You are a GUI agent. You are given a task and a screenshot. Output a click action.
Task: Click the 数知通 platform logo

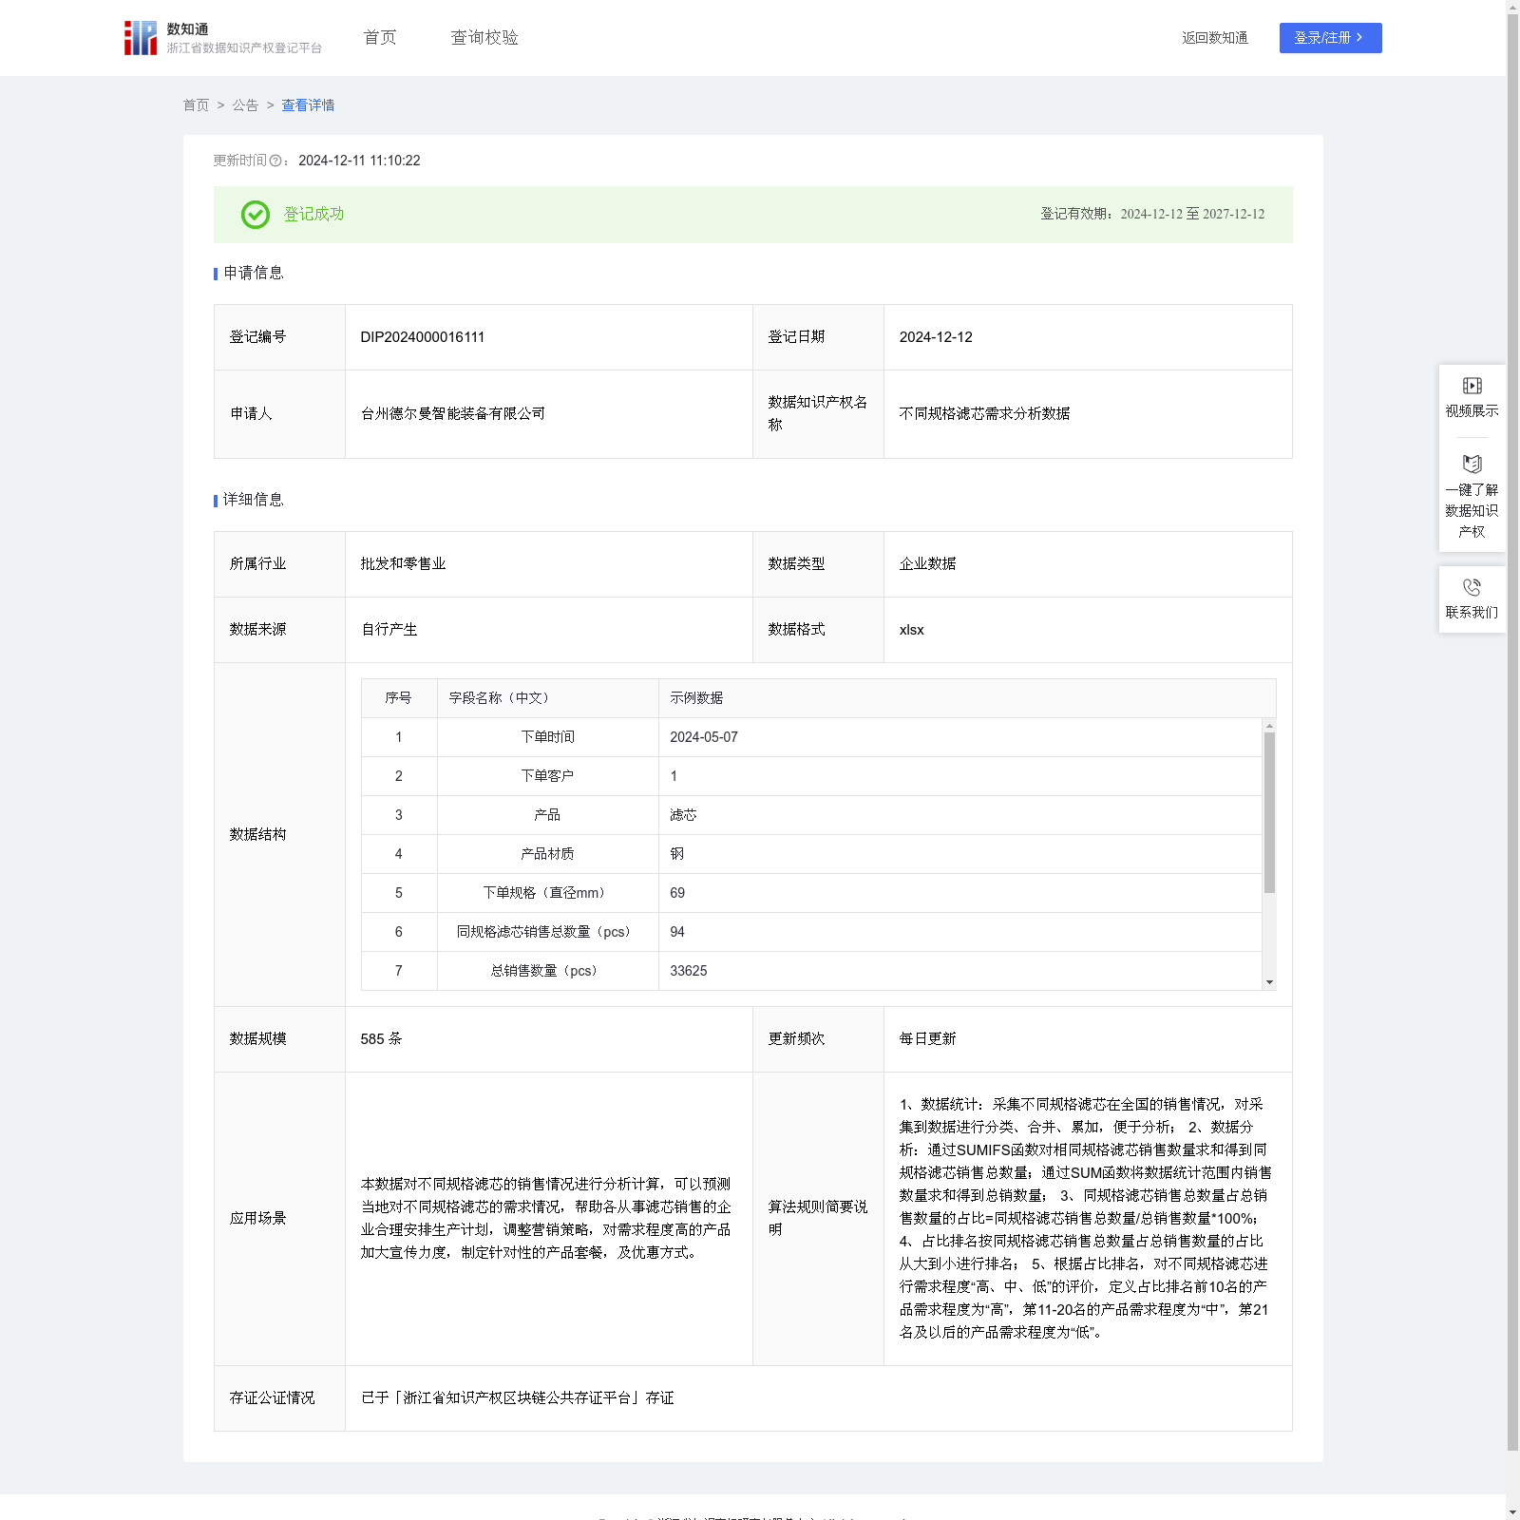click(x=141, y=38)
